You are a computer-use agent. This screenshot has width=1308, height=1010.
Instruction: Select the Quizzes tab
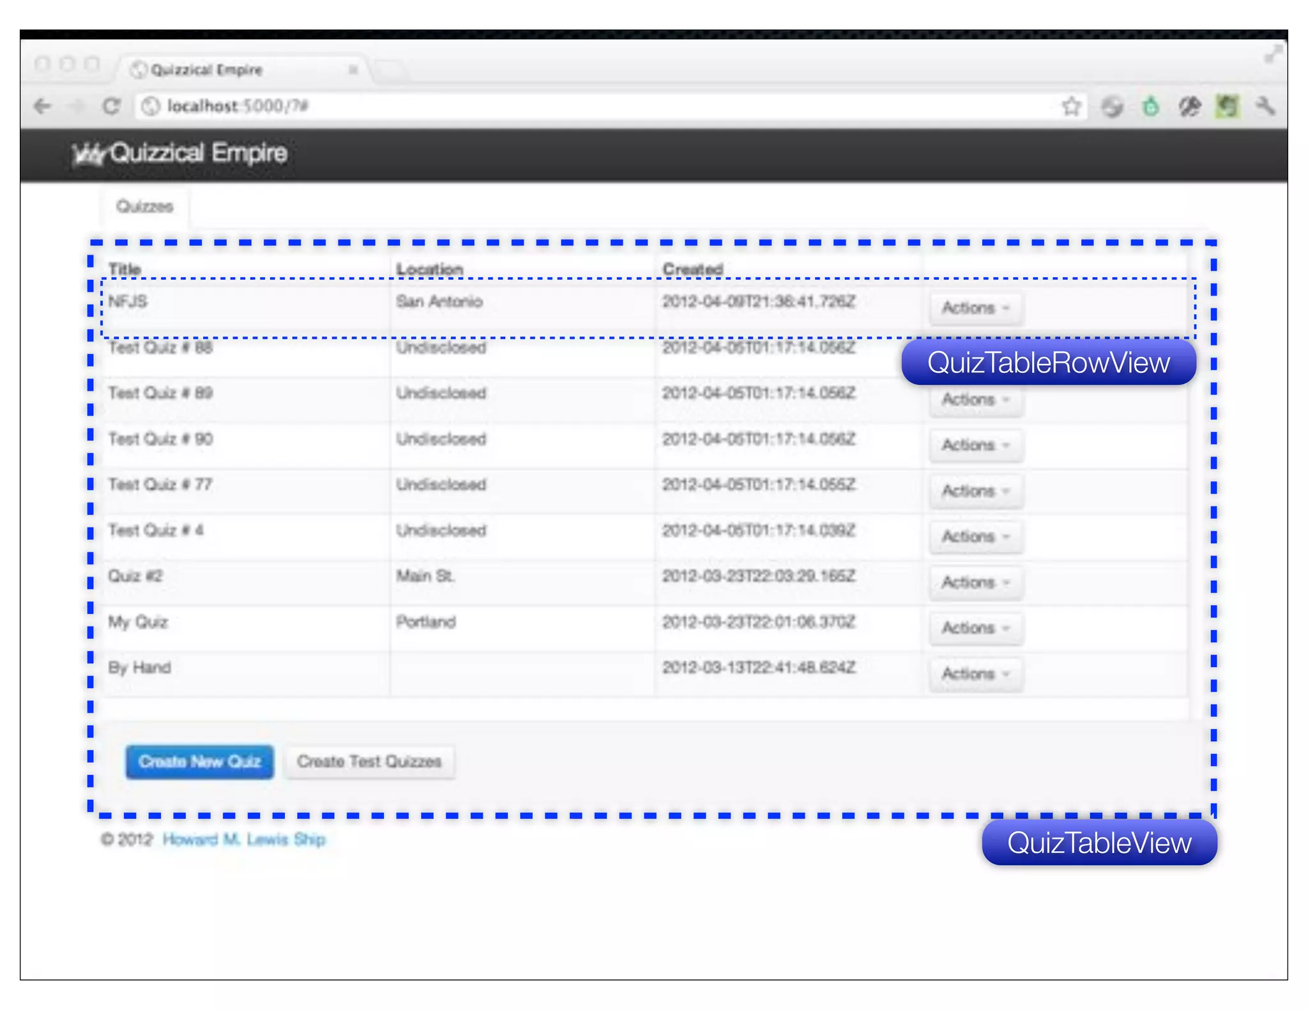point(145,207)
